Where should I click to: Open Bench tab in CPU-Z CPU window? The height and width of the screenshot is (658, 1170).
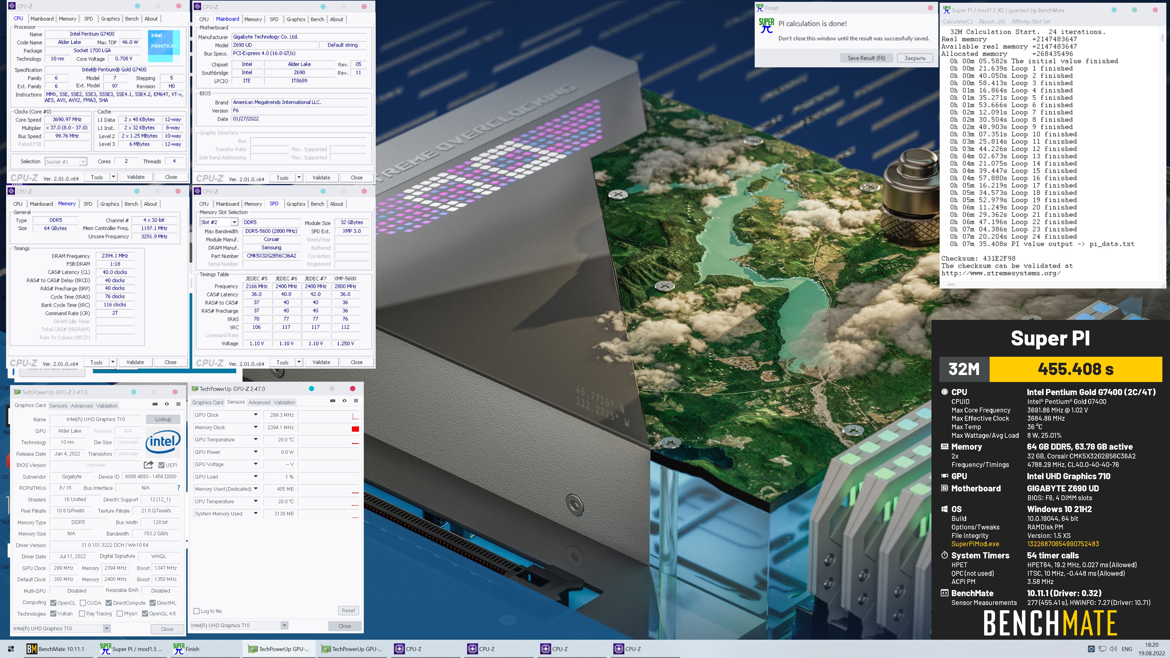(x=132, y=19)
